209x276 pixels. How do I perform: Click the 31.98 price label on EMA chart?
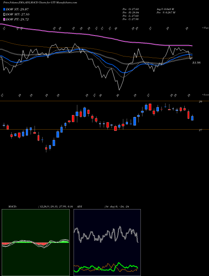[196, 62]
